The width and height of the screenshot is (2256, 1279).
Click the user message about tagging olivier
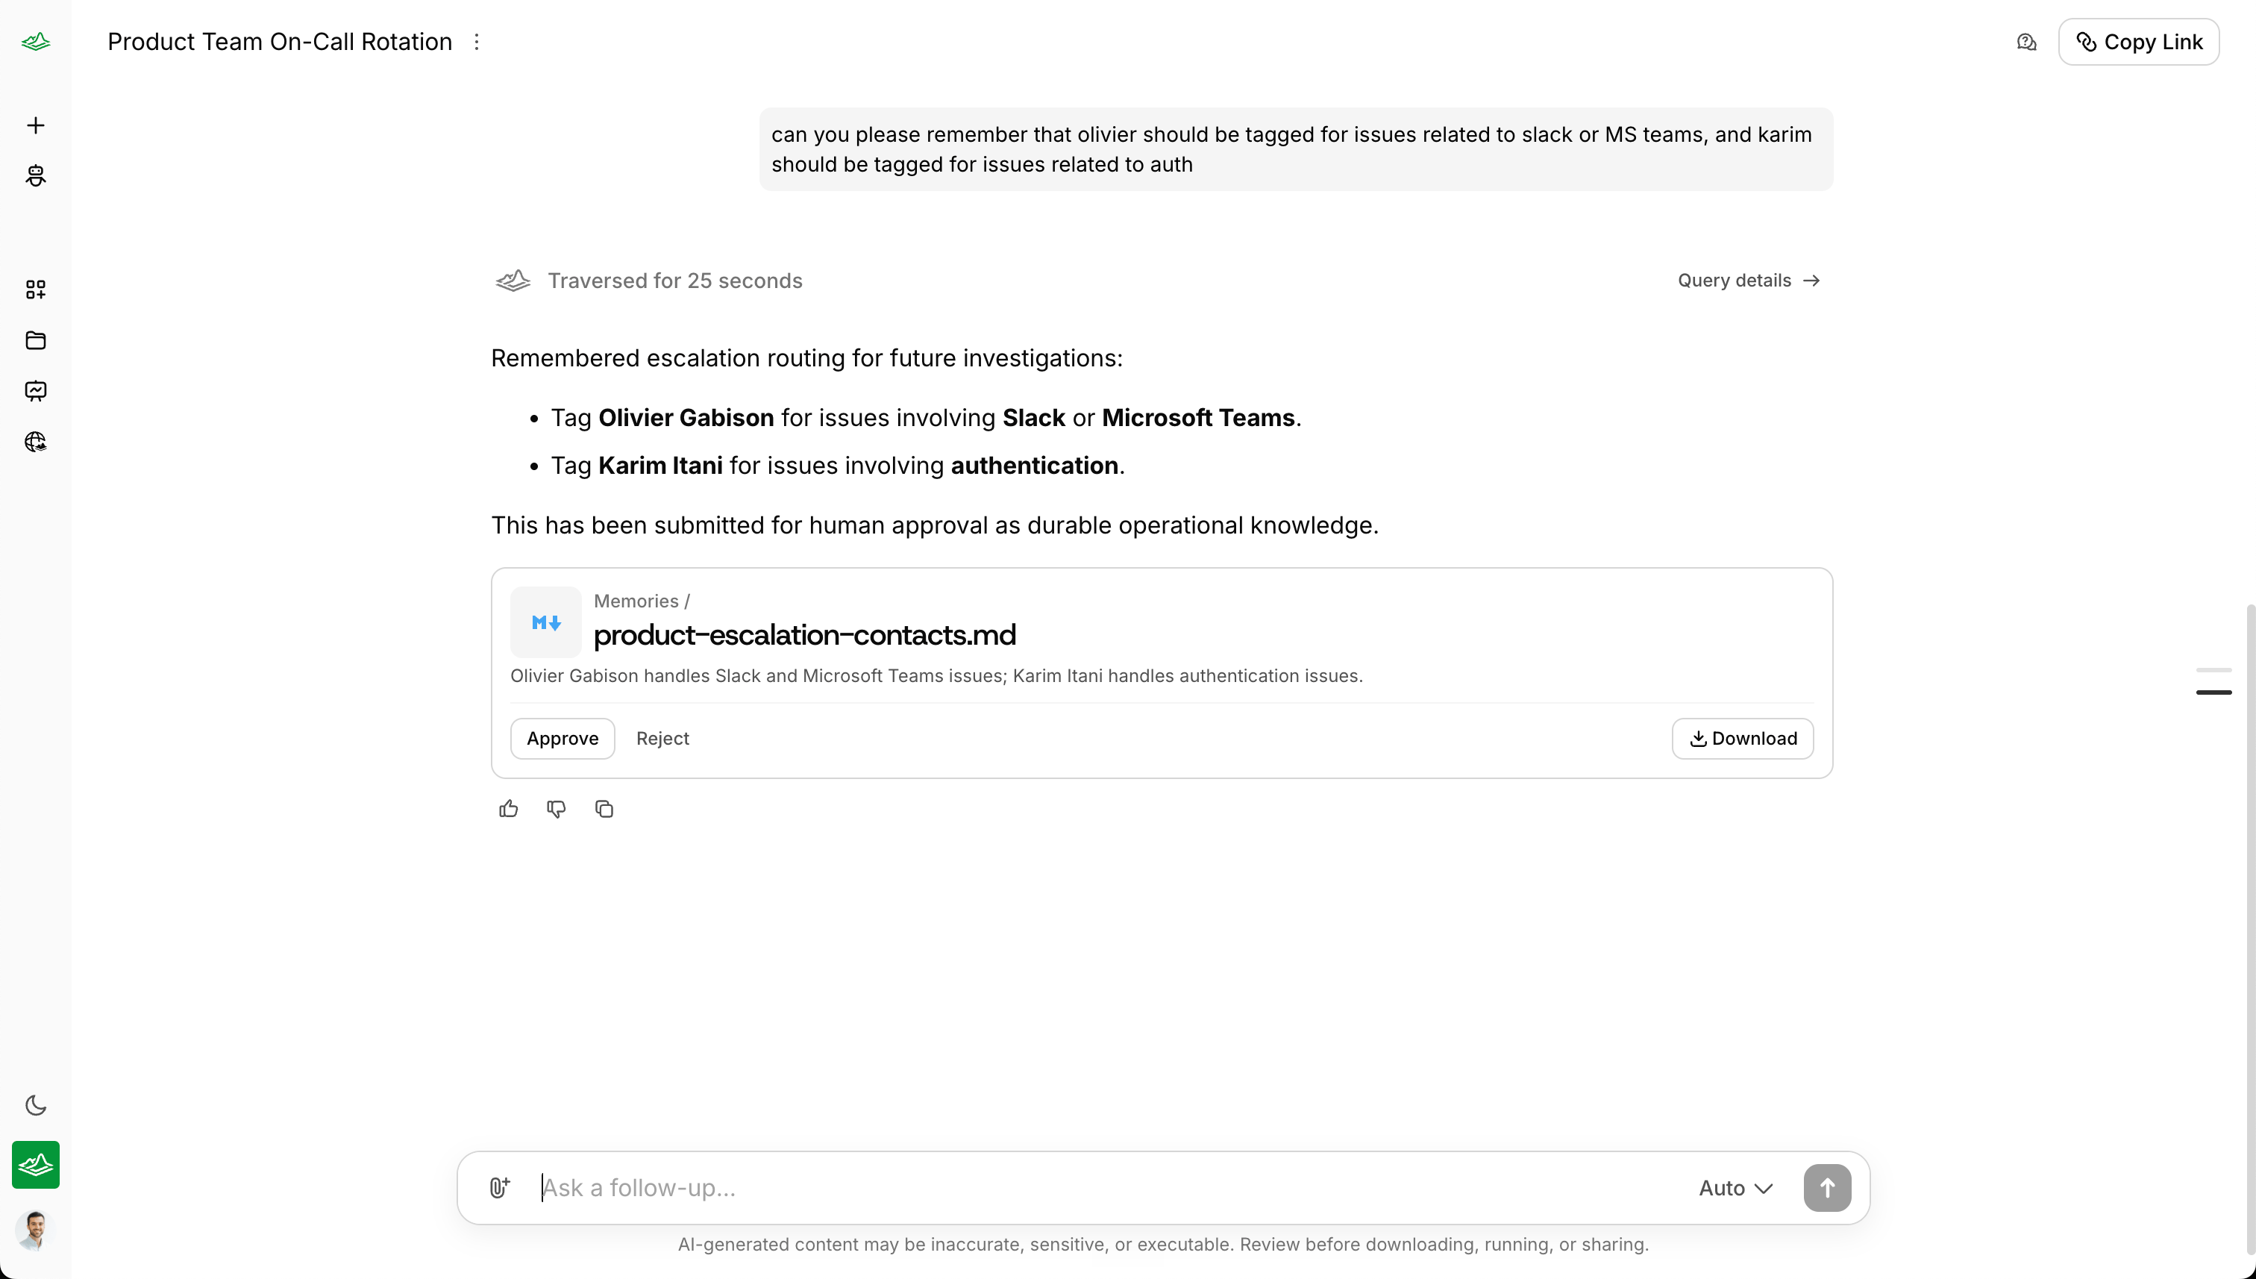(1295, 149)
